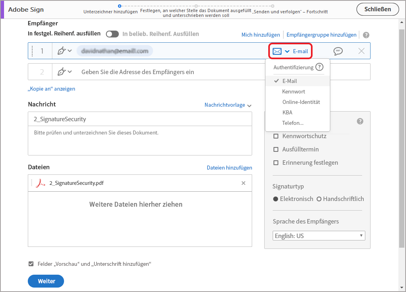Select Telefon... authentication option
This screenshot has height=292, width=406.
click(293, 123)
